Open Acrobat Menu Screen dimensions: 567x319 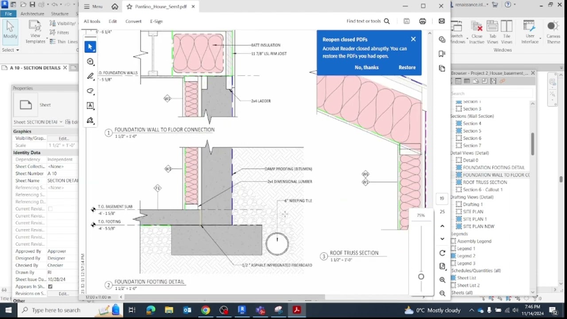coord(93,7)
